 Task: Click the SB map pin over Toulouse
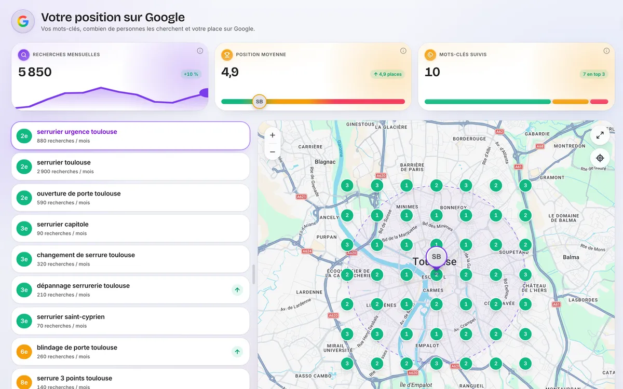(436, 257)
